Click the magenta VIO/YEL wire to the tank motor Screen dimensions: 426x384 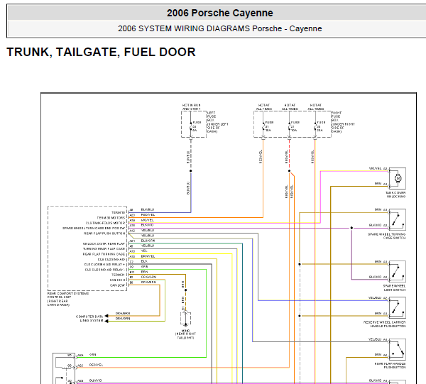[x=321, y=197]
